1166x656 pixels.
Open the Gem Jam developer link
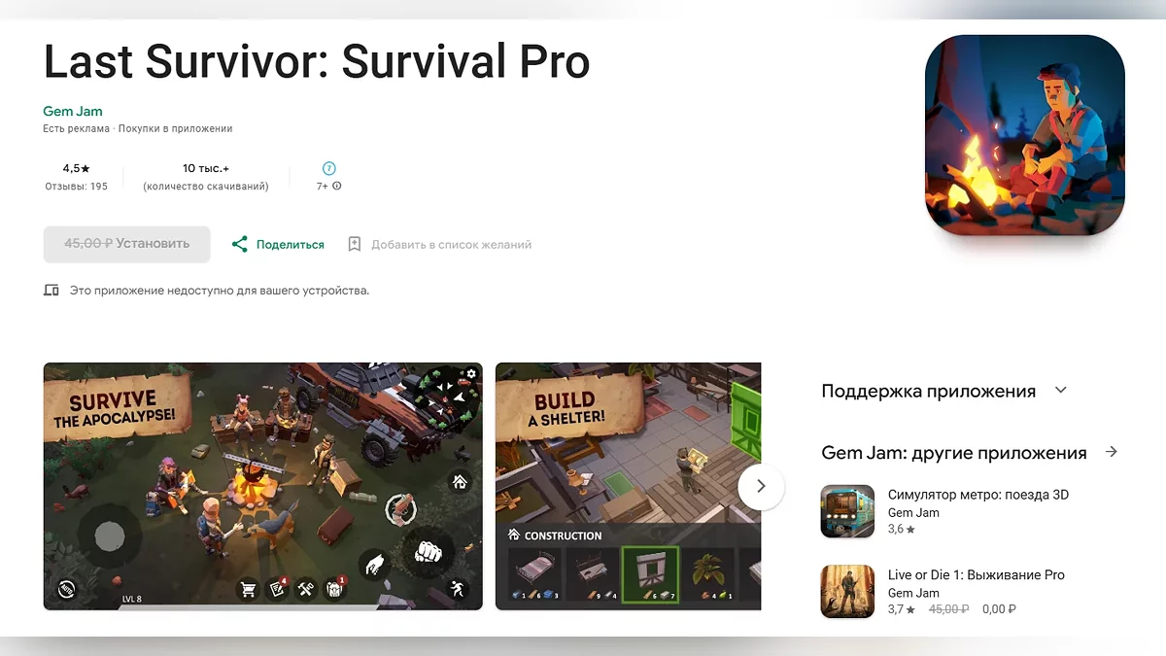73,111
